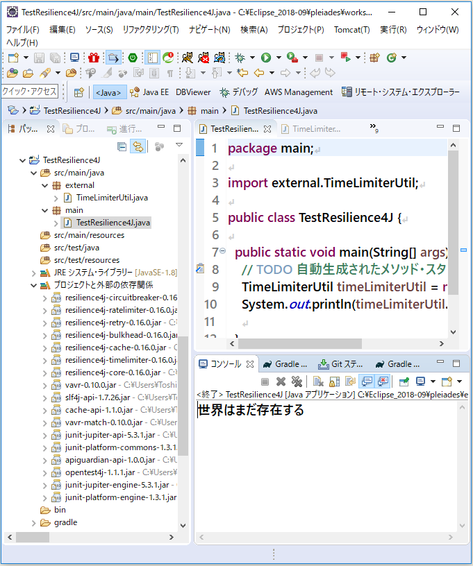Open the Tomcat(T) menu
This screenshot has height=566, width=473.
pyautogui.click(x=352, y=30)
